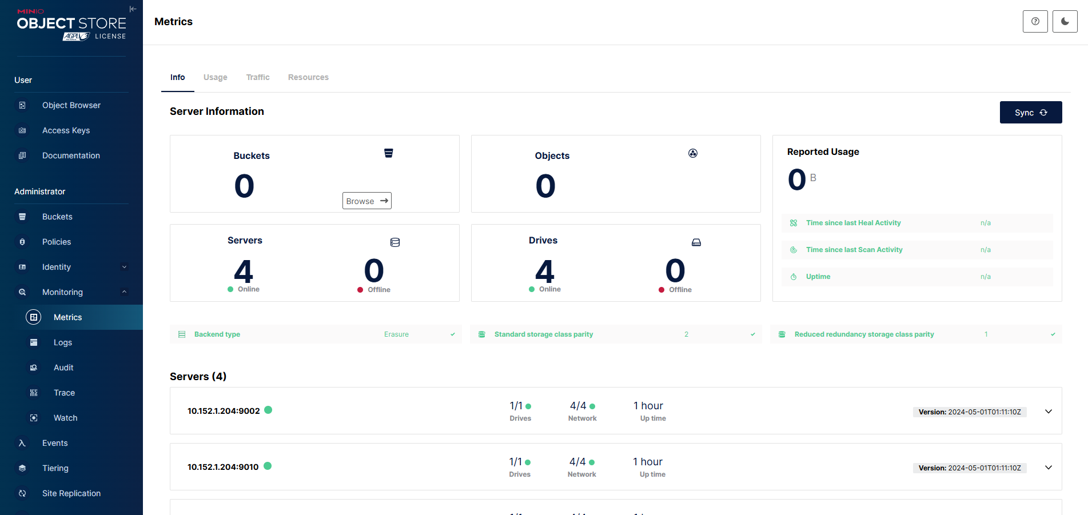Screen dimensions: 1088x515
Task: Click the Policies lock icon
Action: tap(22, 242)
